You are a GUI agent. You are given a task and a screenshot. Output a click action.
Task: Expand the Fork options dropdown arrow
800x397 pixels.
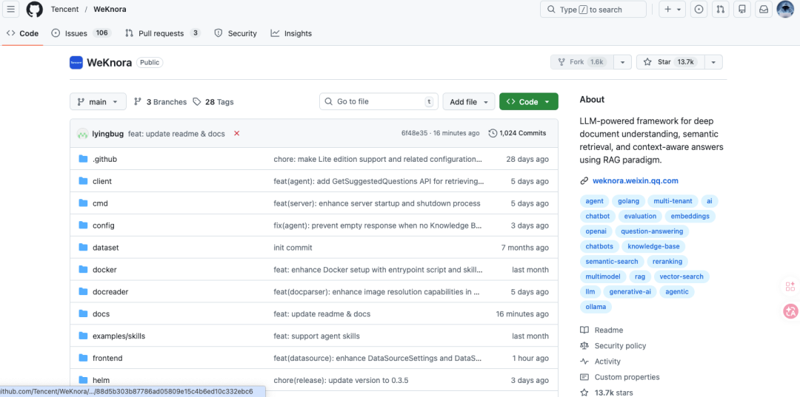click(x=622, y=62)
